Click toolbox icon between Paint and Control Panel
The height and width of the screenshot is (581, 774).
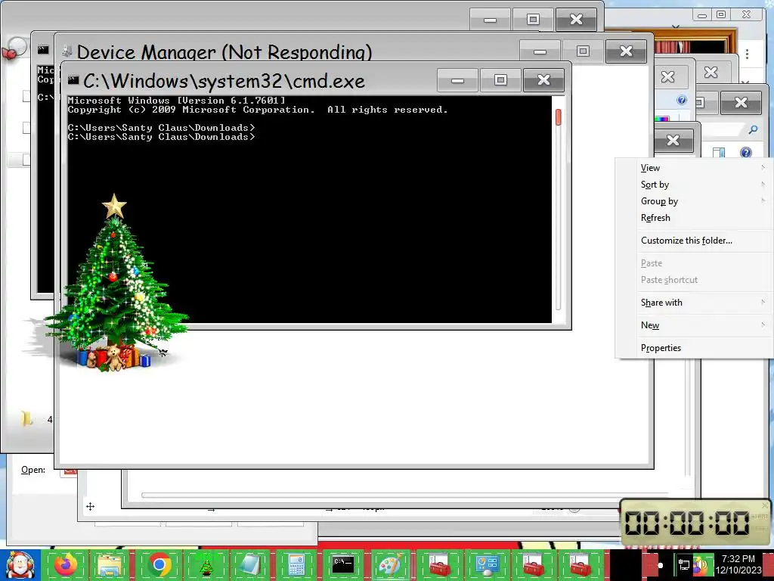[439, 565]
